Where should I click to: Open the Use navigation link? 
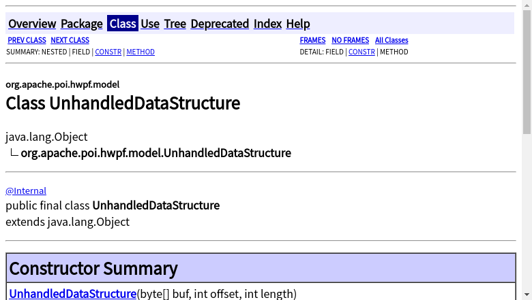[150, 24]
